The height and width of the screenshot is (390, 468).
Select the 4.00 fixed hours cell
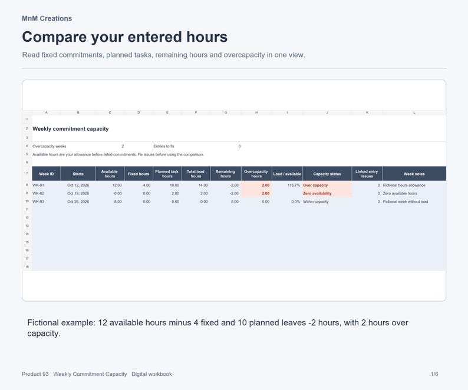(139, 185)
